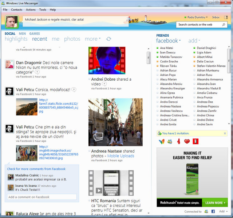Open the Messenger people icon below invitation

[x=170, y=141]
